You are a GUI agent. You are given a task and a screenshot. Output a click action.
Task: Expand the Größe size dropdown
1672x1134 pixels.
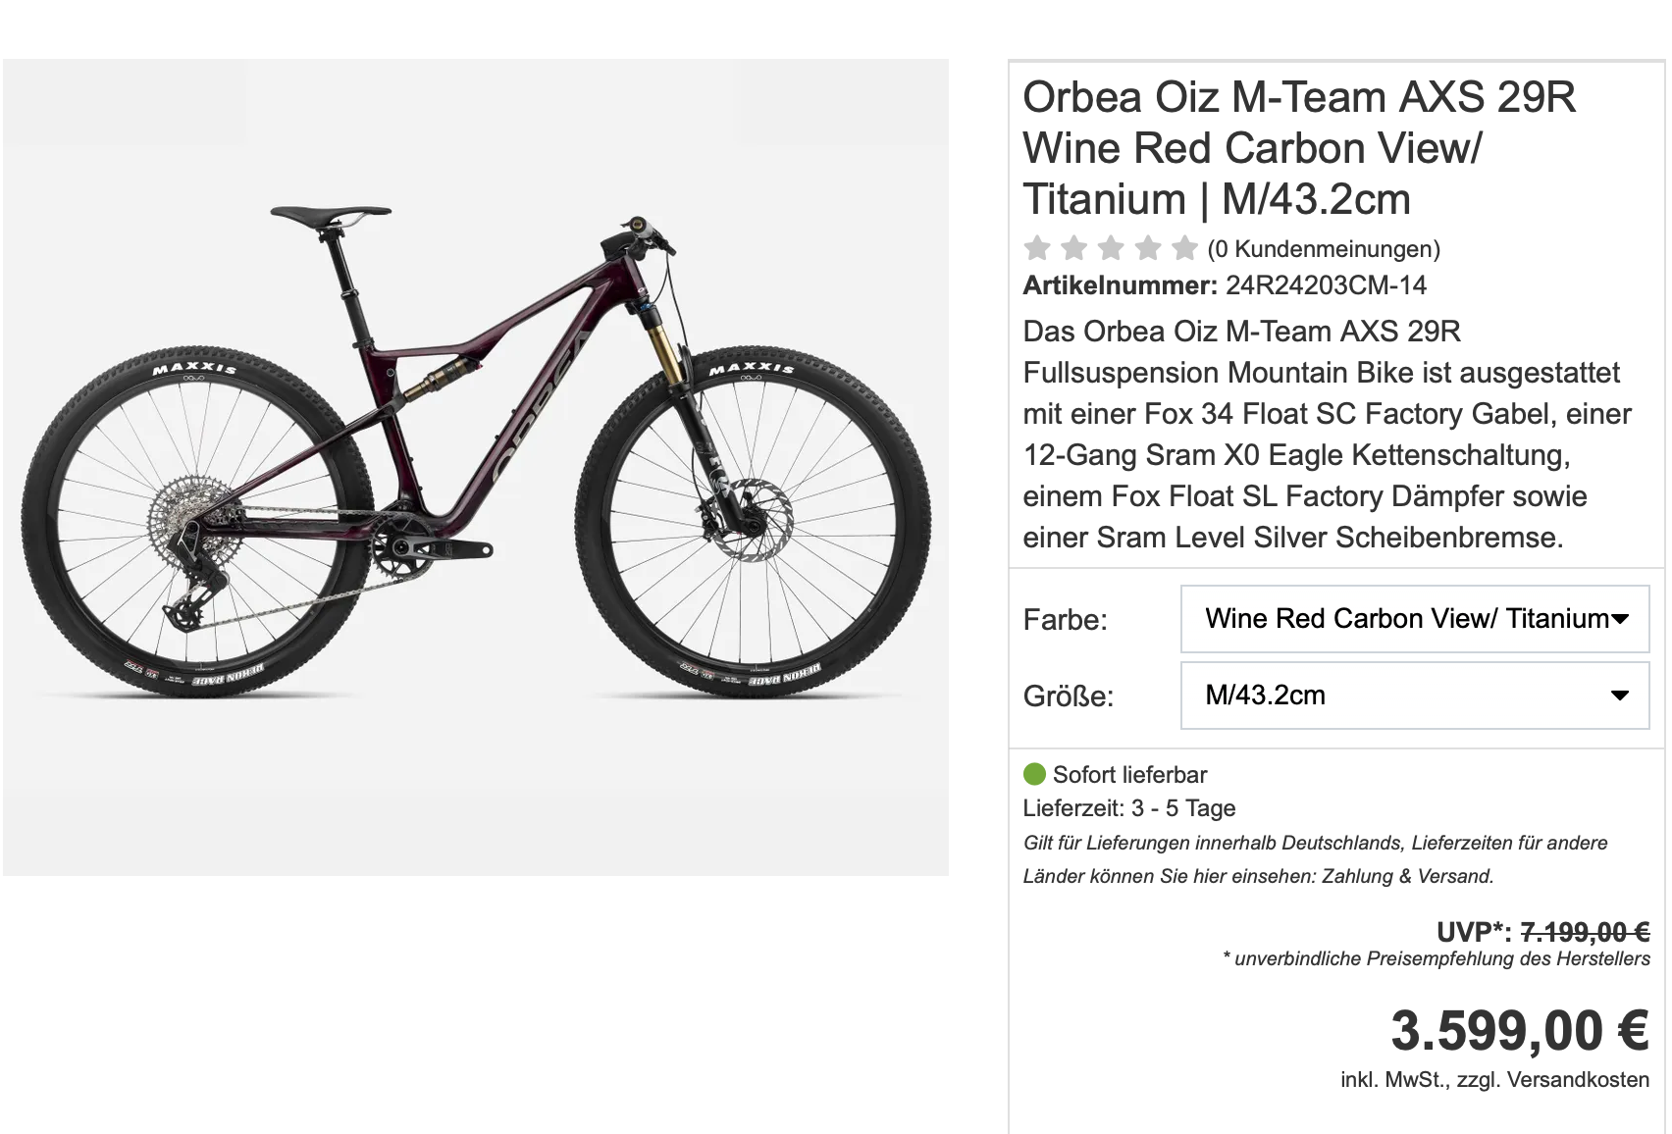click(x=1414, y=696)
